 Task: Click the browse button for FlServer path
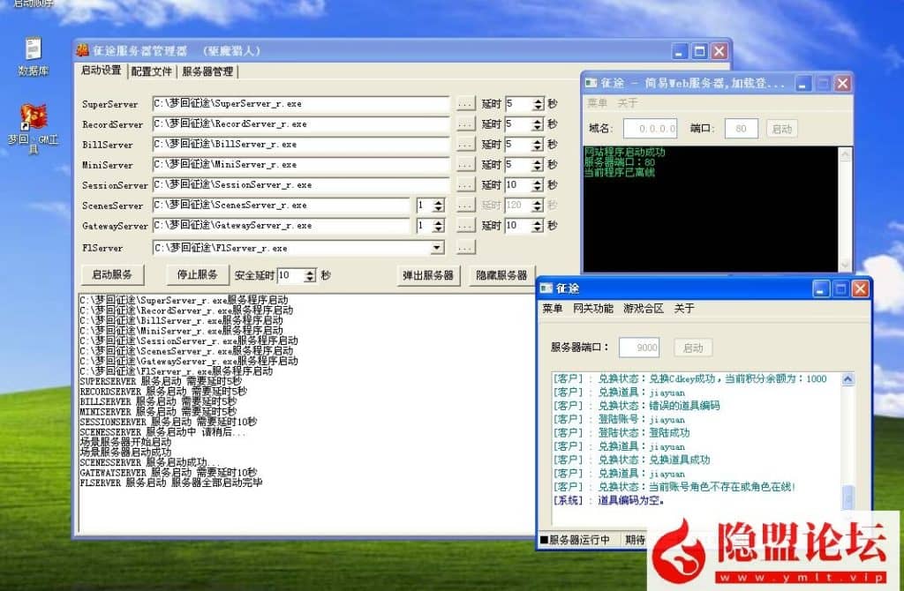click(x=465, y=248)
